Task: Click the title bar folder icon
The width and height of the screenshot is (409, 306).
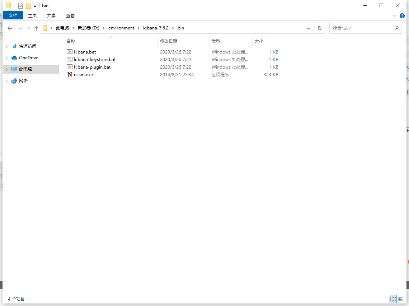Action: click(9, 5)
